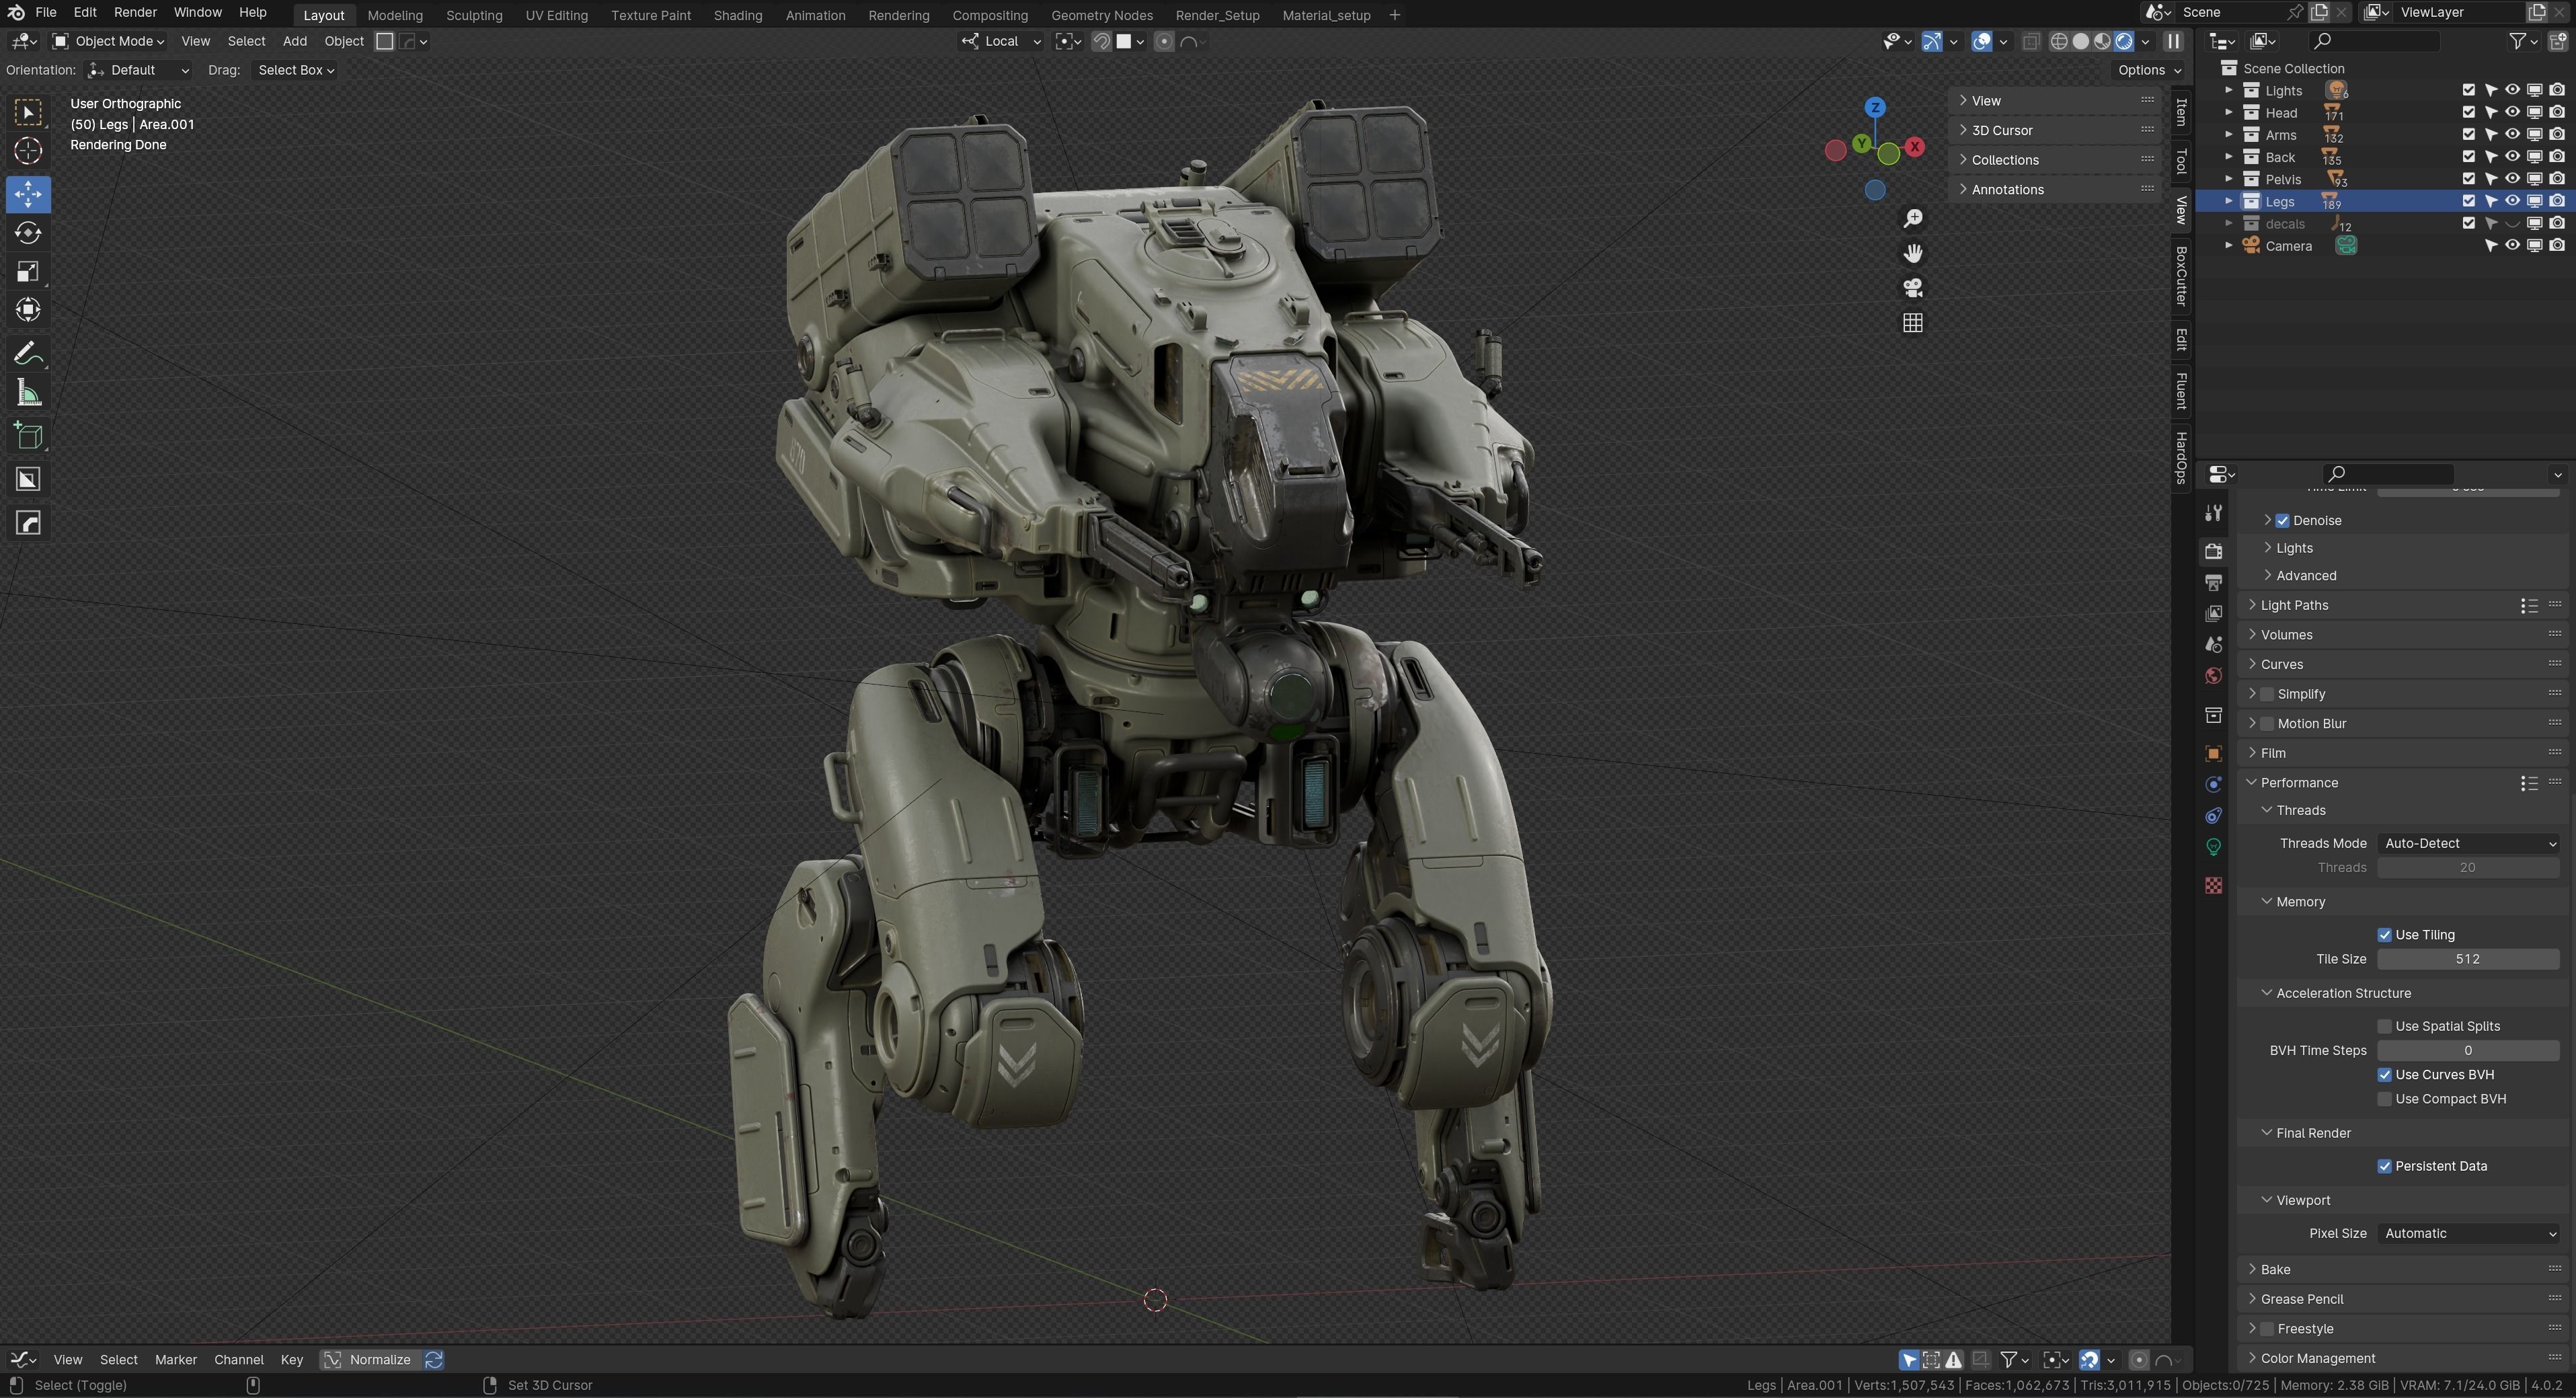Click the Options button in viewport header
The height and width of the screenshot is (1398, 2576).
tap(2149, 70)
